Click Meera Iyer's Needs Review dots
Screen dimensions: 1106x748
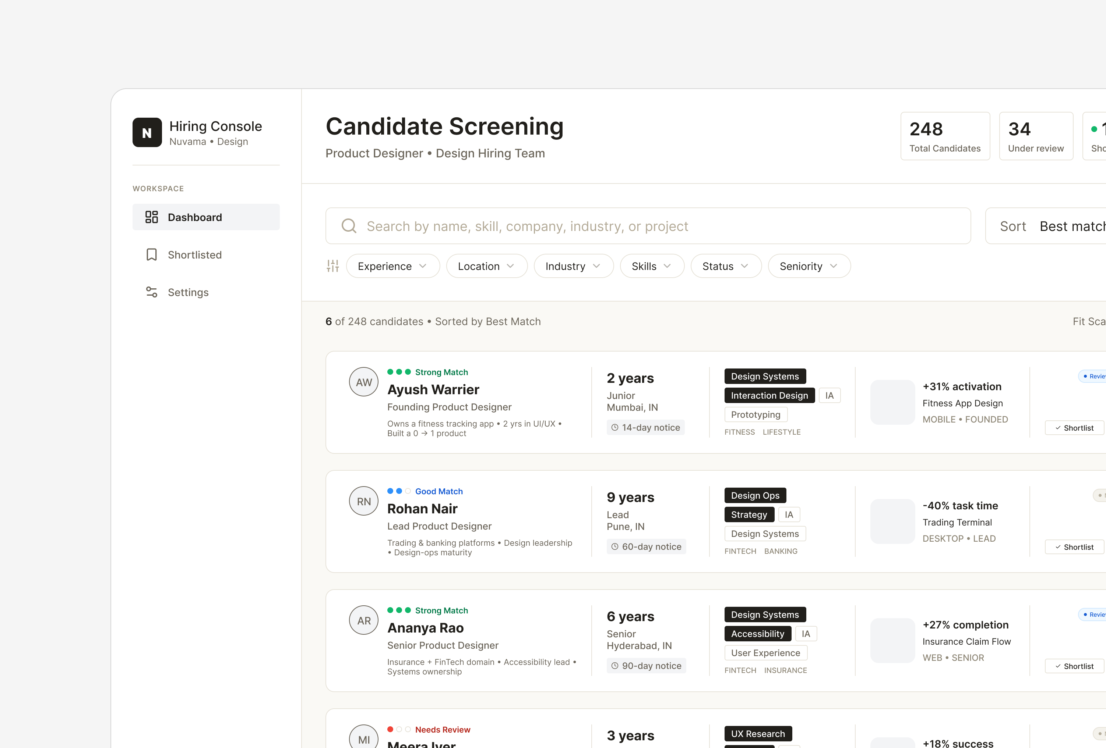[x=399, y=730]
